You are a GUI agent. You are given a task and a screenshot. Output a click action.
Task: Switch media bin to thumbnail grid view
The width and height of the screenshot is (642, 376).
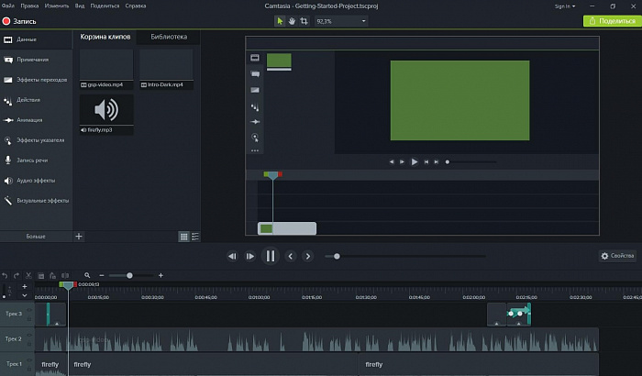pyautogui.click(x=183, y=237)
